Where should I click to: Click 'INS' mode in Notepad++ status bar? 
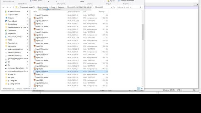point(194,90)
